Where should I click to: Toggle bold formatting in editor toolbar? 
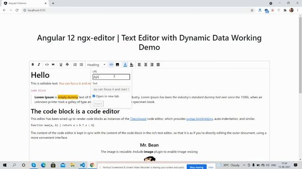click(x=33, y=65)
